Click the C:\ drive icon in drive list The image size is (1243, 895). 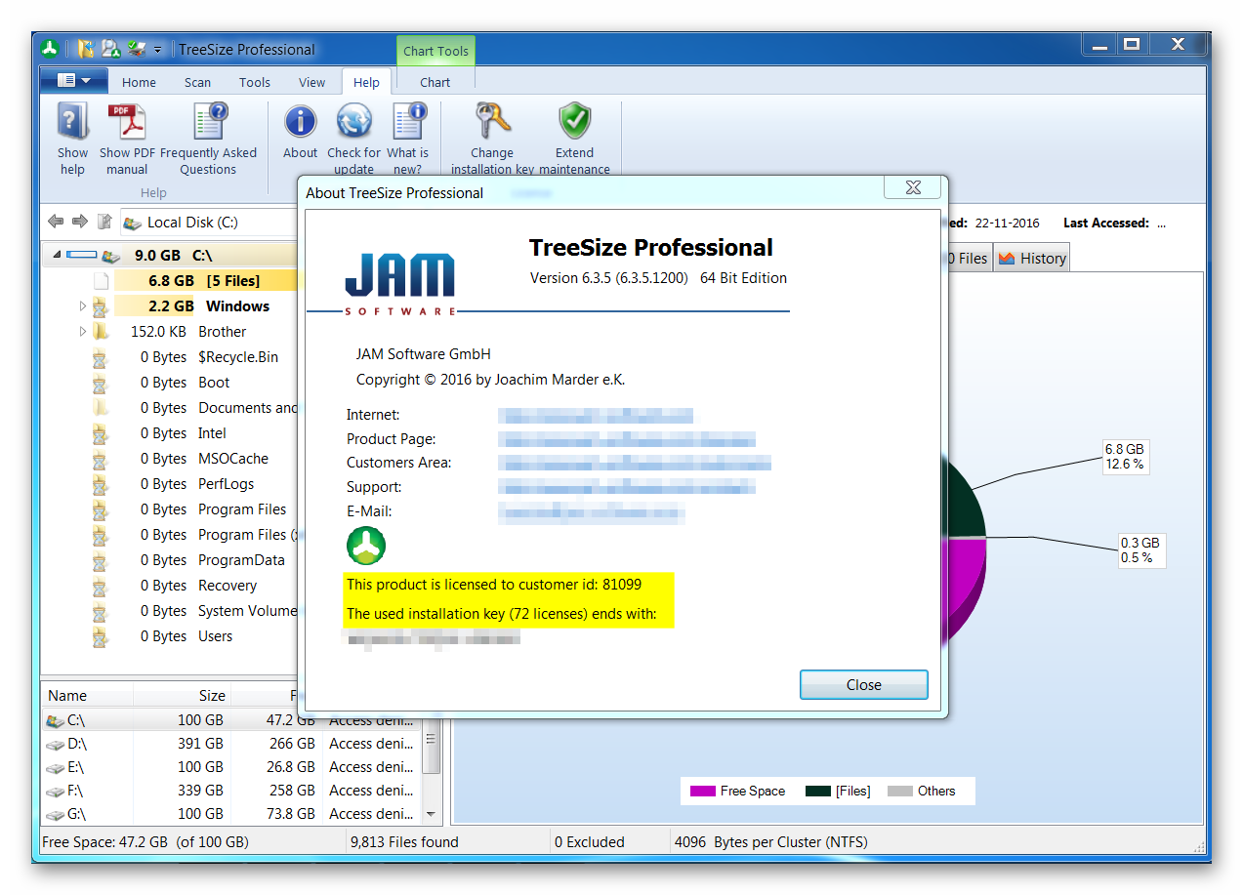[56, 721]
